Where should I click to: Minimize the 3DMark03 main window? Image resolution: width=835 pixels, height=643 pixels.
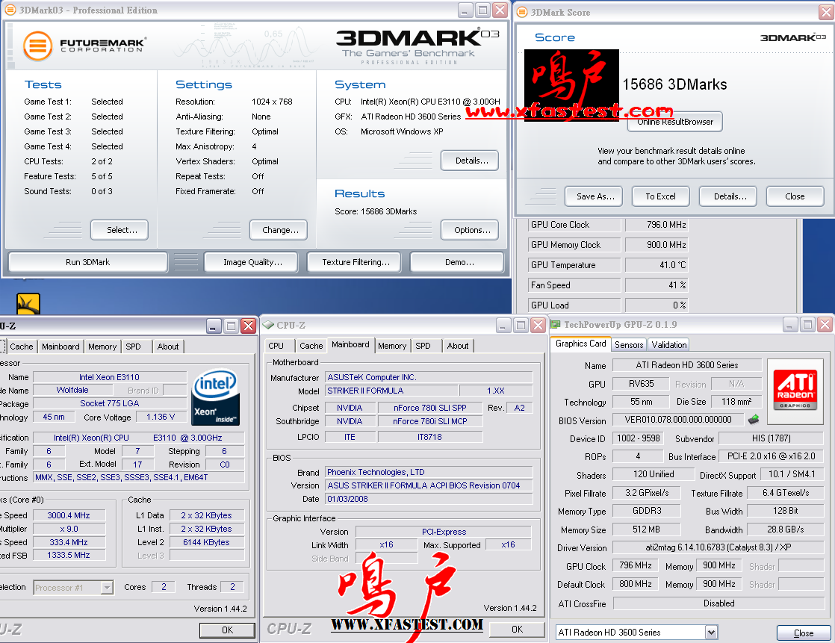[465, 10]
